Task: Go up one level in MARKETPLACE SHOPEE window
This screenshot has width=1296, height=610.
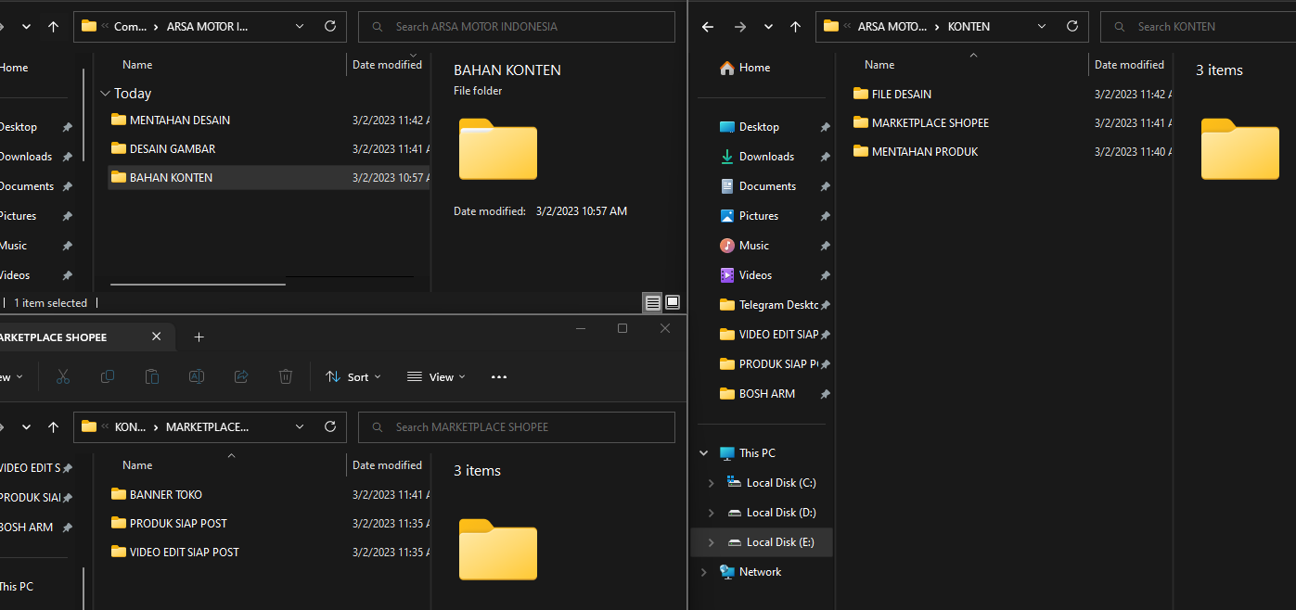Action: [x=53, y=427]
